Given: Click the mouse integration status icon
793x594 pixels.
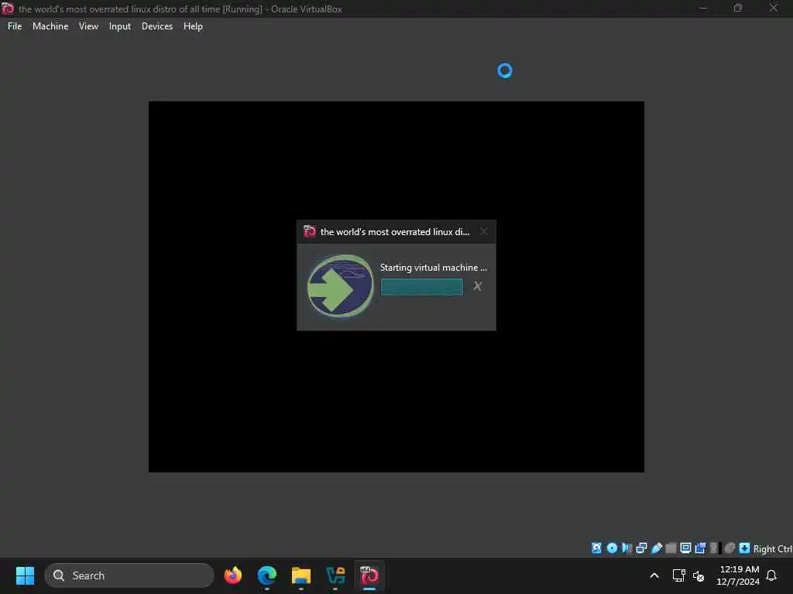Looking at the screenshot, I should [729, 548].
